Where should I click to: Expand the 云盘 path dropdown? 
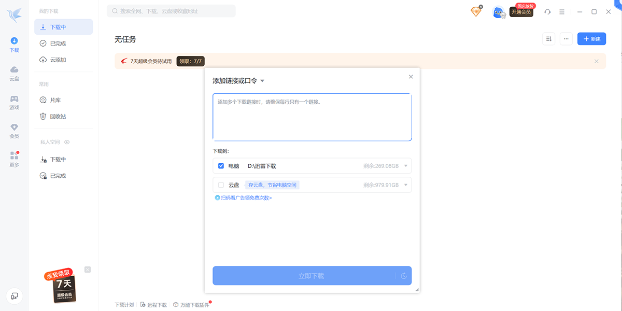[407, 185]
